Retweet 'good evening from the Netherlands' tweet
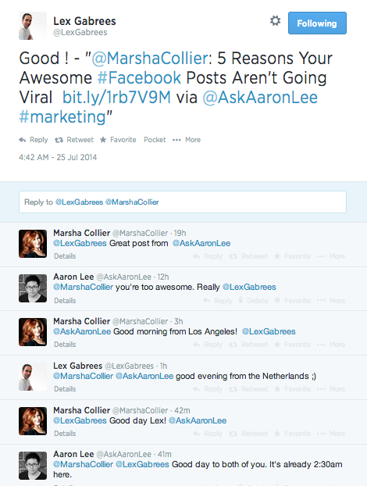This screenshot has width=367, height=486. 248,388
